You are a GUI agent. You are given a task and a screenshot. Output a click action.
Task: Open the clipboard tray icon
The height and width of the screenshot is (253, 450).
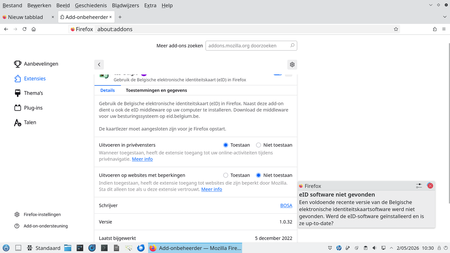pyautogui.click(x=366, y=248)
